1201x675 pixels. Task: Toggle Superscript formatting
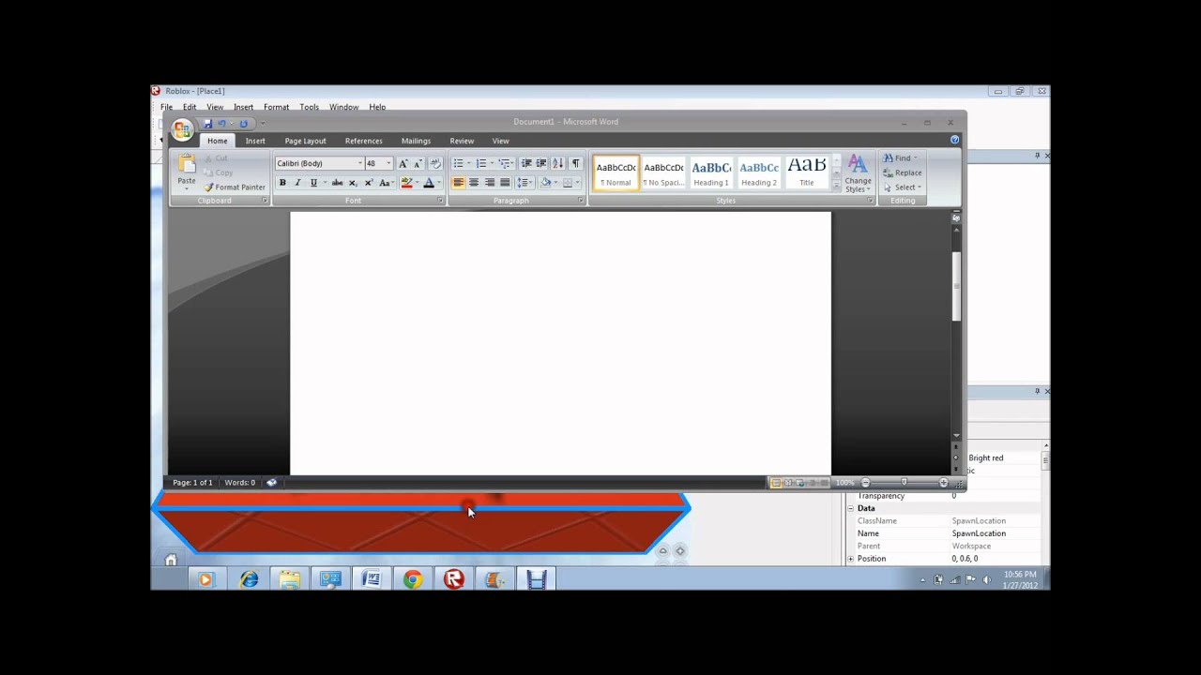tap(369, 183)
